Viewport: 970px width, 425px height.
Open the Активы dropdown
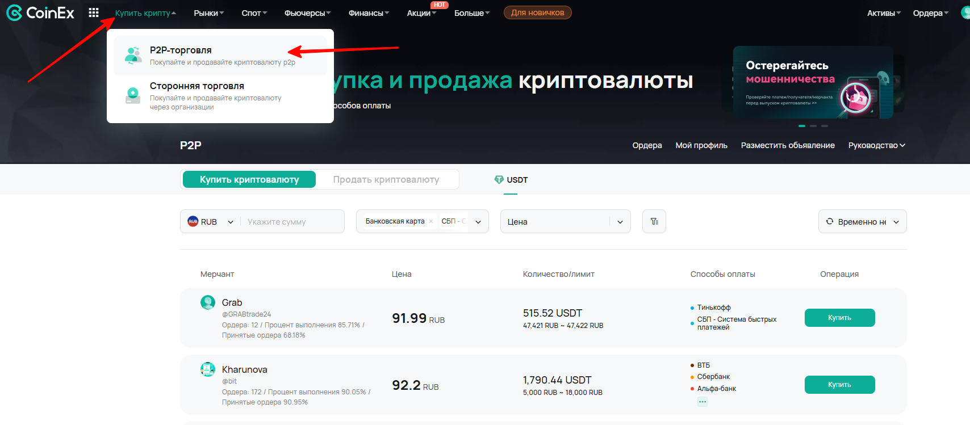pos(884,13)
